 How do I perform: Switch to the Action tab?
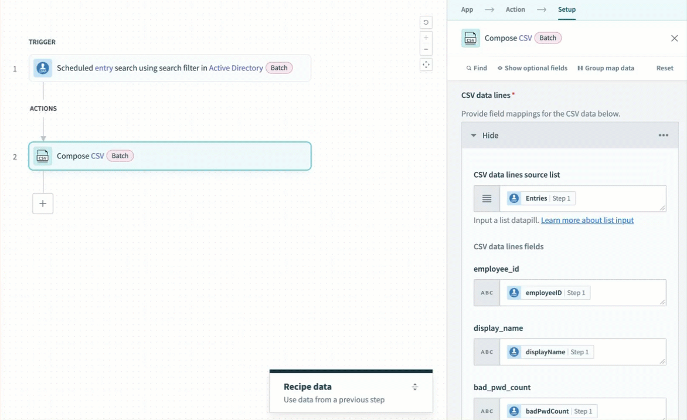pyautogui.click(x=515, y=9)
